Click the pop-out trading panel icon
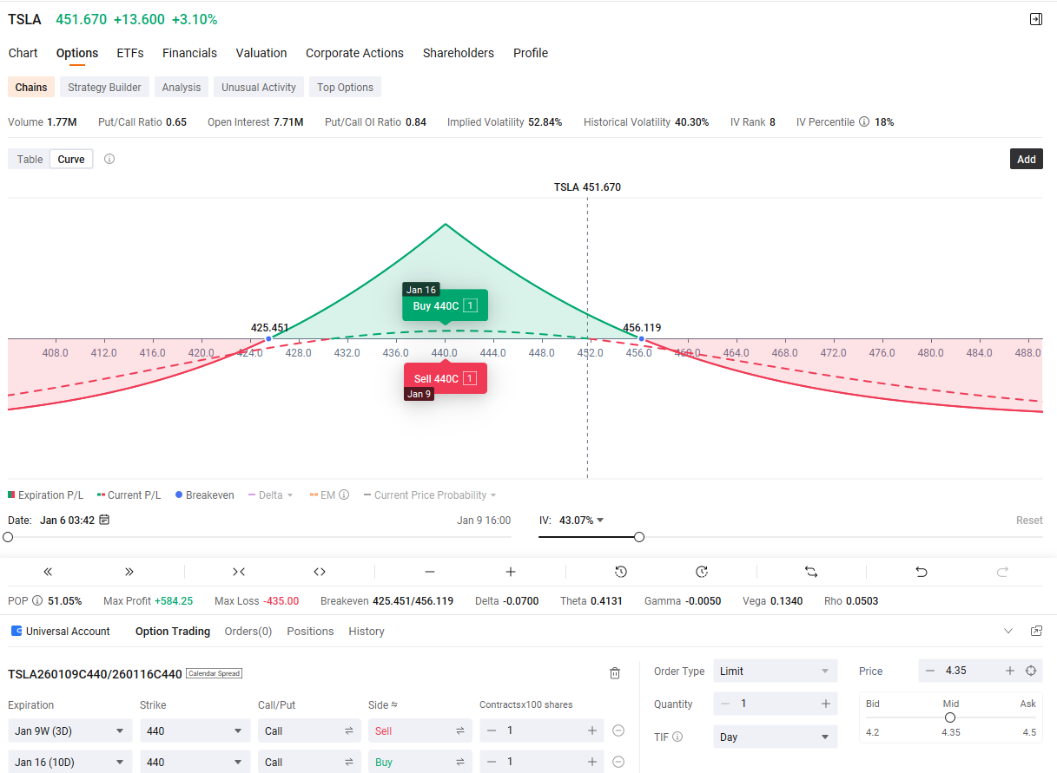 (x=1036, y=631)
